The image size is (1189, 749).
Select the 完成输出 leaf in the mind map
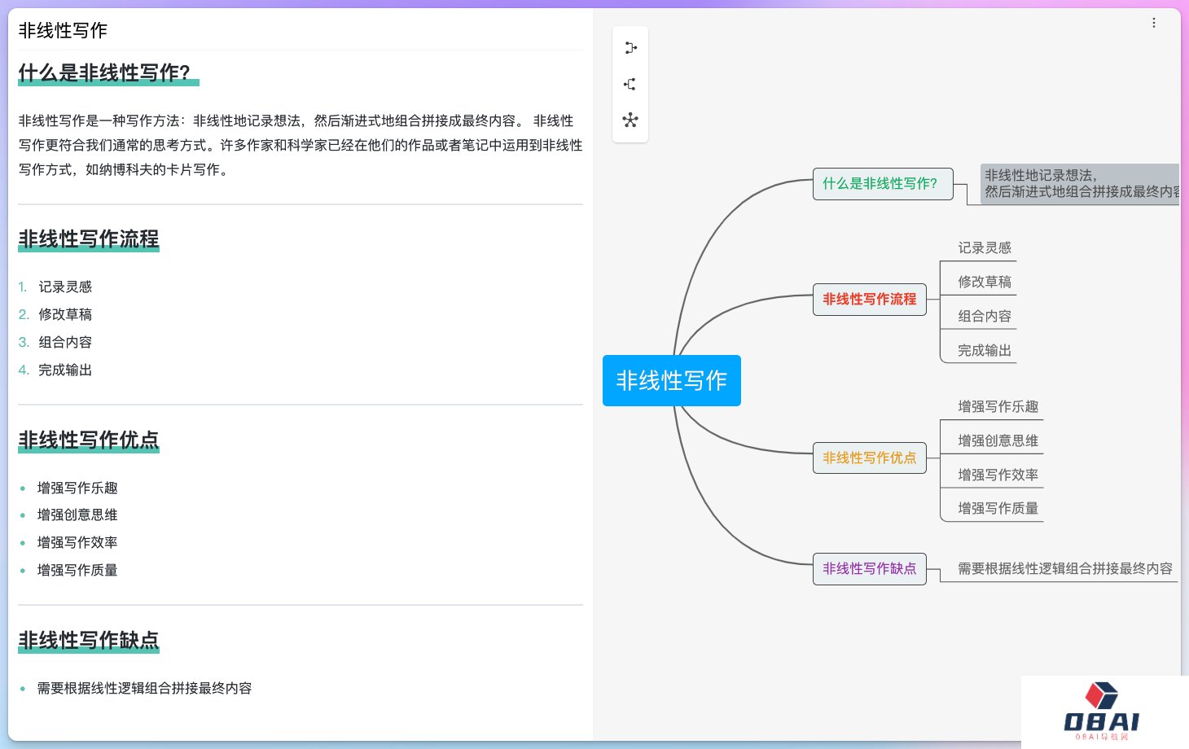pyautogui.click(x=984, y=350)
